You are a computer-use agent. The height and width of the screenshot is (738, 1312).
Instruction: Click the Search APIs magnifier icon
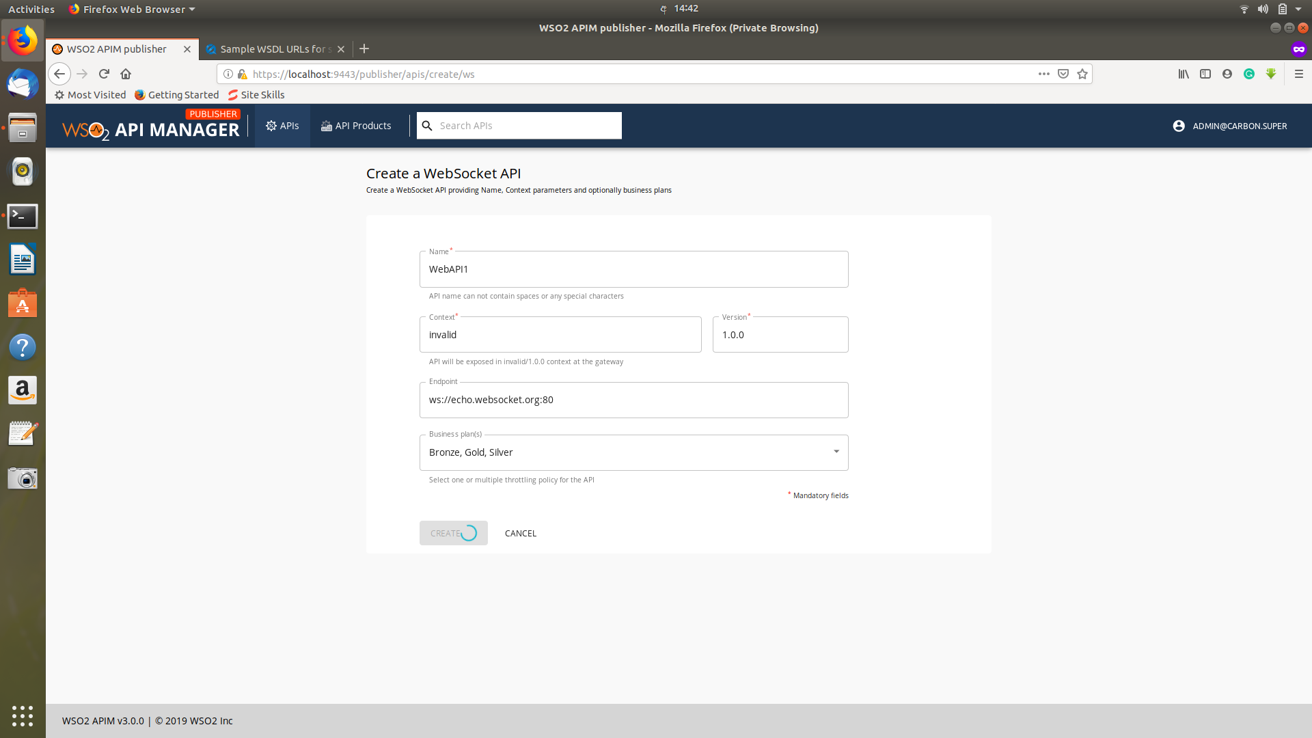(428, 126)
